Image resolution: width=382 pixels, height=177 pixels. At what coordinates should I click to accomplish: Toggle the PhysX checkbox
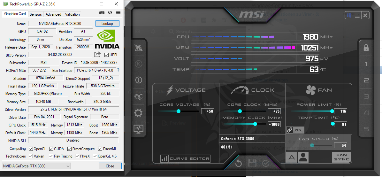[77, 156]
